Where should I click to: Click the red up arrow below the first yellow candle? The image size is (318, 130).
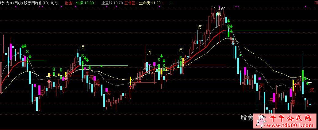(48, 81)
